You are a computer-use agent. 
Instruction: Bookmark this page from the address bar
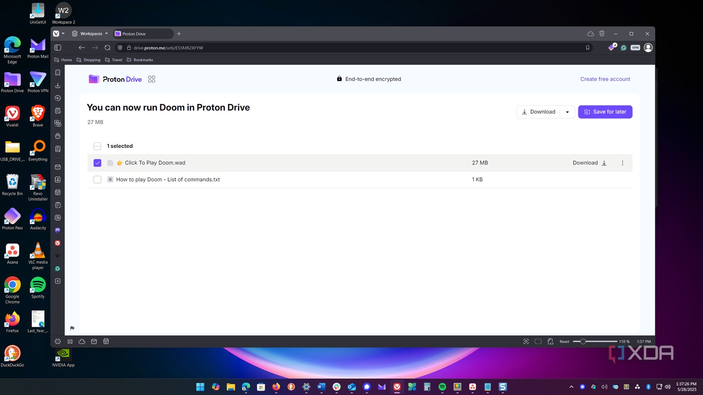coord(587,48)
